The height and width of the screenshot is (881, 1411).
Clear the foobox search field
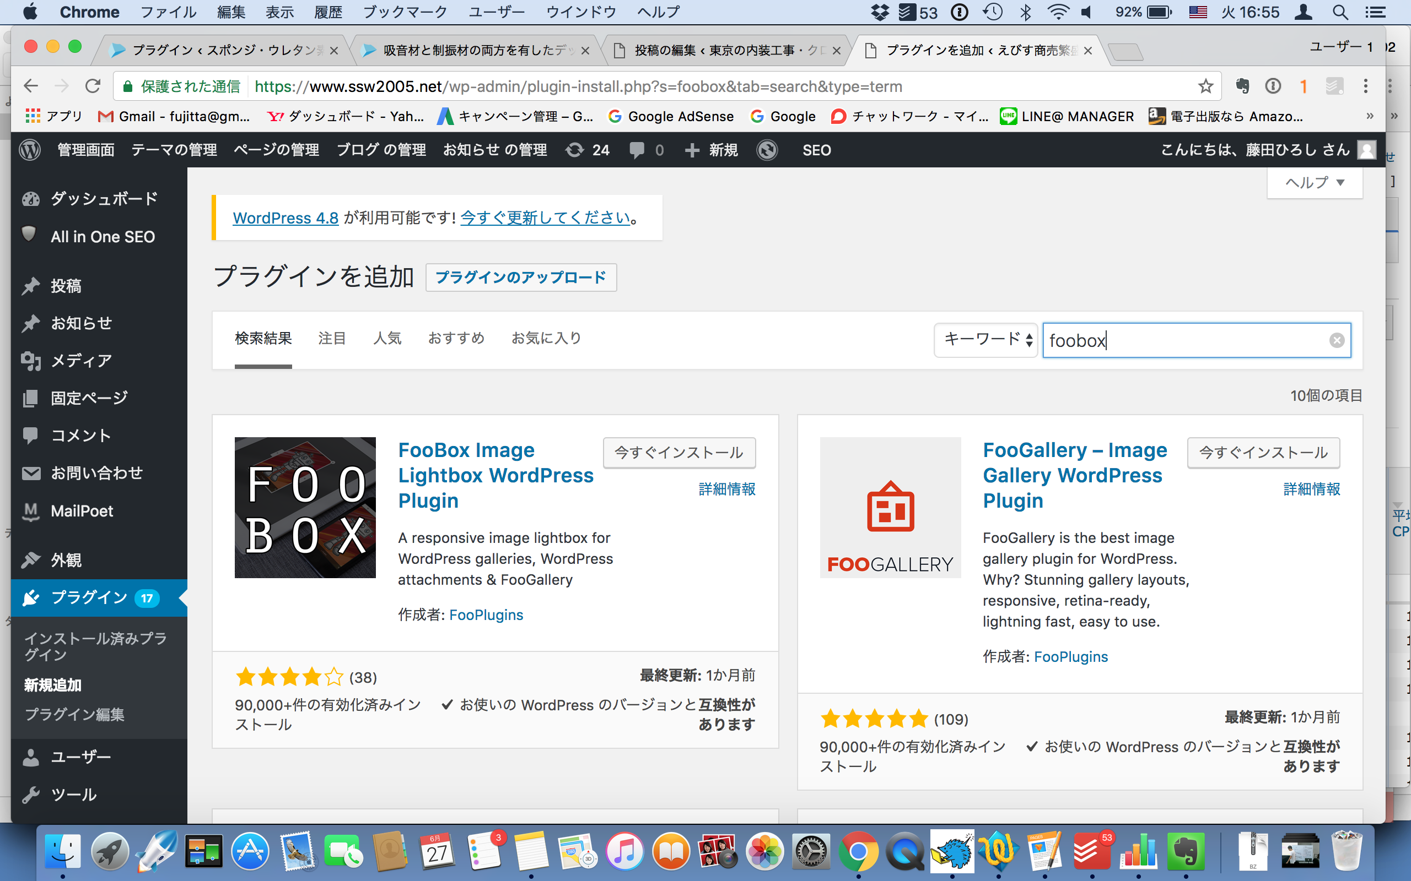tap(1337, 340)
